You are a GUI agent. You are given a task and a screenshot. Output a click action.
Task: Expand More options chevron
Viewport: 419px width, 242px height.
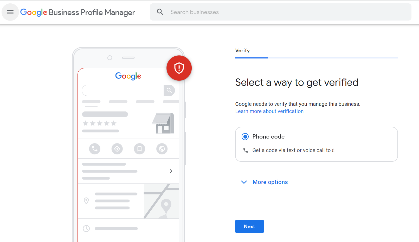click(244, 182)
